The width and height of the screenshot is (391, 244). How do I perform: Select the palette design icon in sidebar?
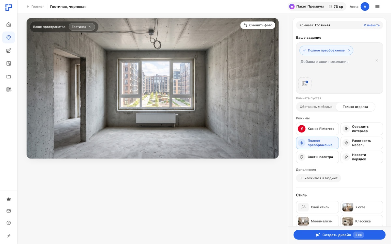(x=8, y=37)
